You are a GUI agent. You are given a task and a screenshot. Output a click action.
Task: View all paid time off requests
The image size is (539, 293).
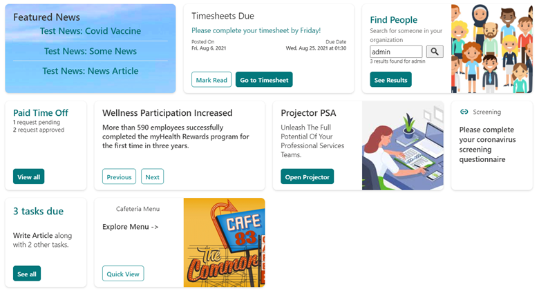[x=28, y=176]
